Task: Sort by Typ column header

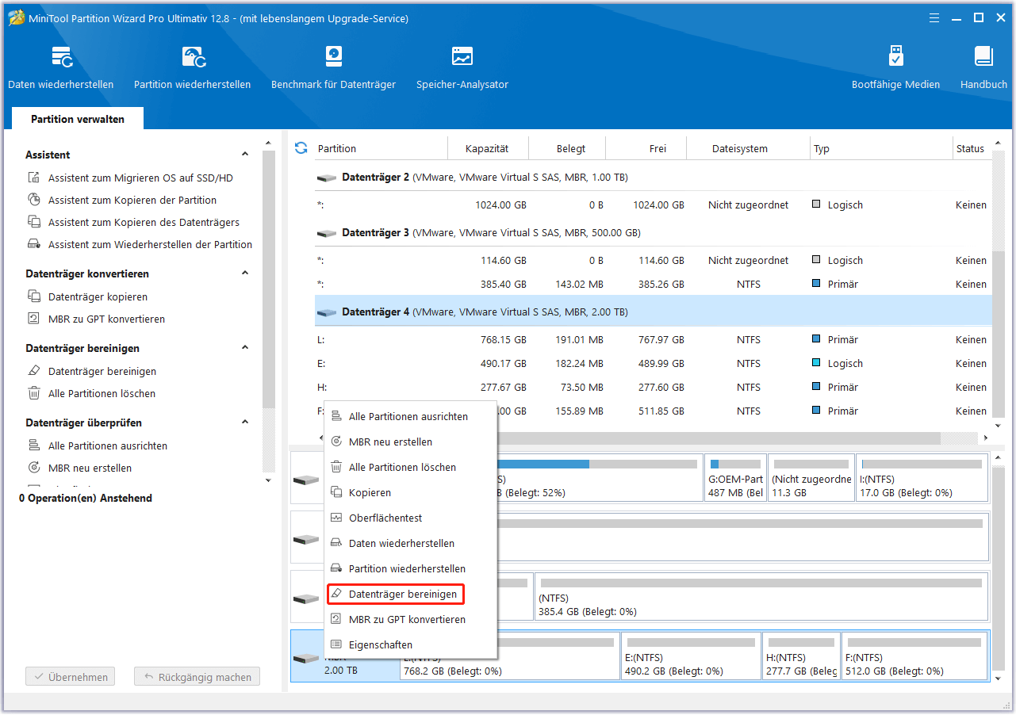Action: (881, 148)
